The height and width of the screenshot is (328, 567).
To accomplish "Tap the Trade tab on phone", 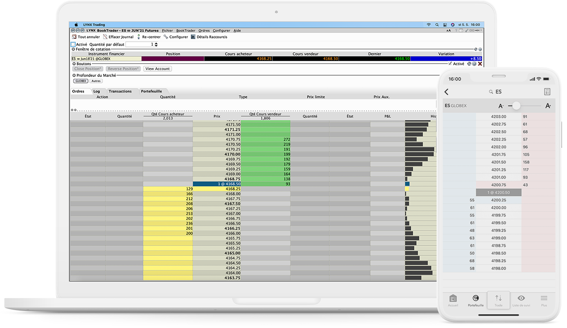I will (x=498, y=300).
